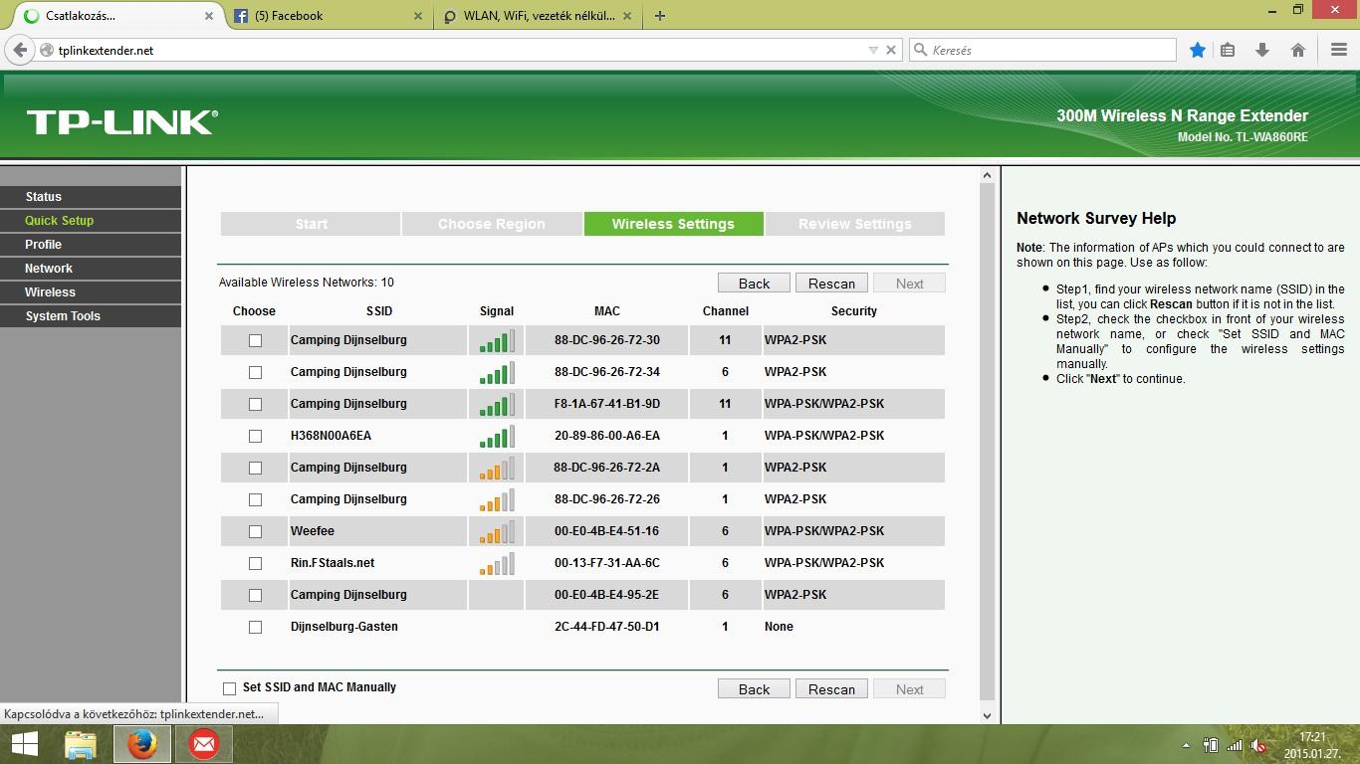Enable Set SSID and MAC Manually
The width and height of the screenshot is (1360, 764).
(230, 687)
